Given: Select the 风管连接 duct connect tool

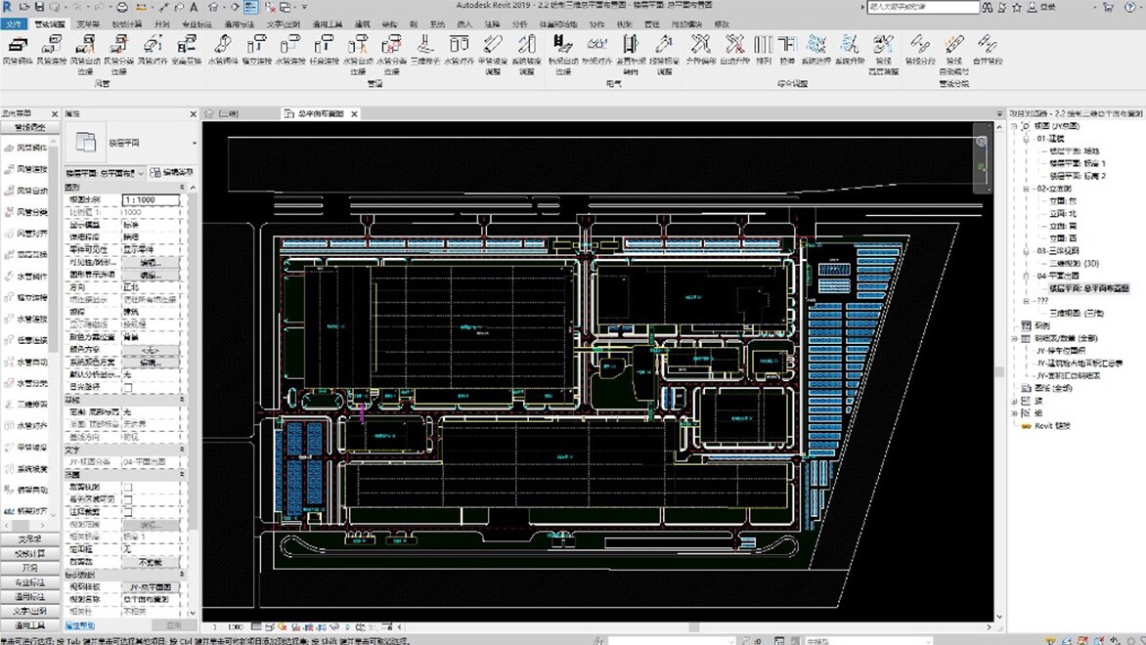Looking at the screenshot, I should [51, 50].
